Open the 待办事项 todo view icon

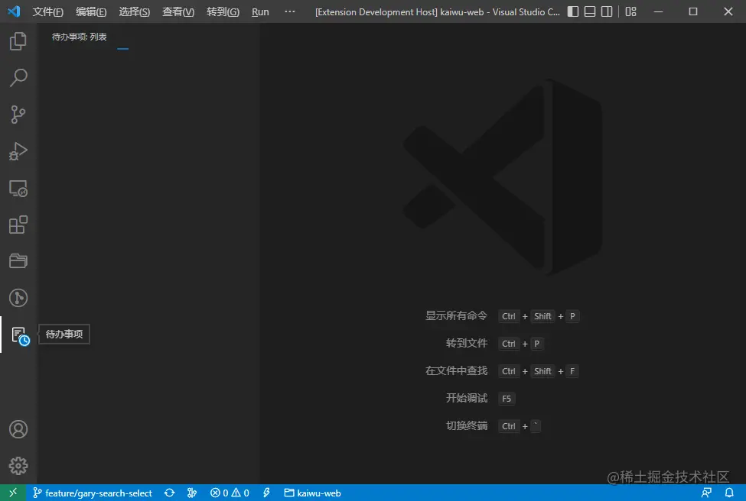(x=19, y=335)
